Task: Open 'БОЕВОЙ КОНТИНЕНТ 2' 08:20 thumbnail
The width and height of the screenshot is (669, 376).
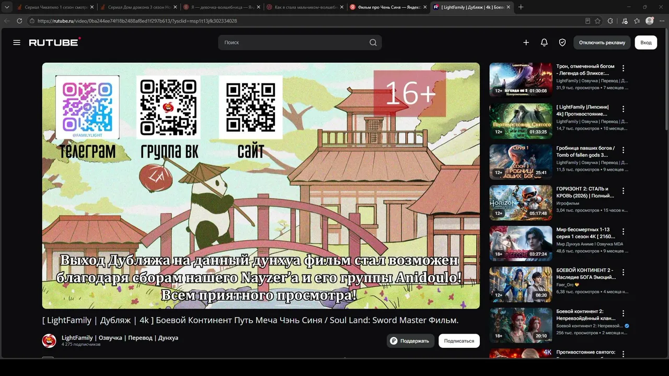Action: [x=521, y=284]
